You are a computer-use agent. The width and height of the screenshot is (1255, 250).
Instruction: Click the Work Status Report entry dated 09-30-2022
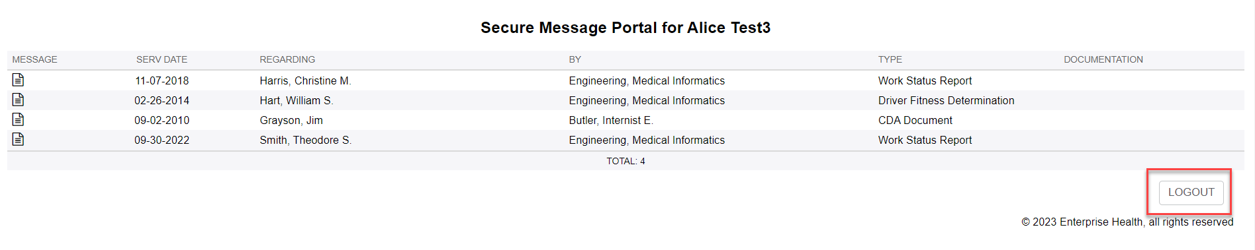pos(925,140)
